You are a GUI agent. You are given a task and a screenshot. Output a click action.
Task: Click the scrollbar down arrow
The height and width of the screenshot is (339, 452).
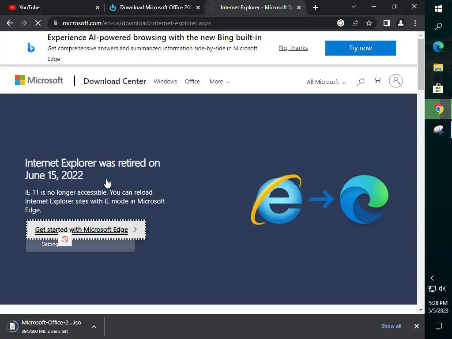421,310
